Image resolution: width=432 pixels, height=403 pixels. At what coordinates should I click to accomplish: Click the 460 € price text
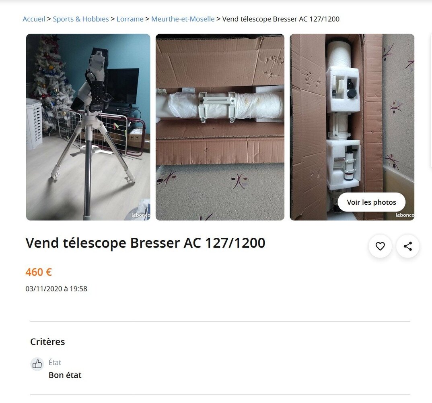tap(39, 272)
